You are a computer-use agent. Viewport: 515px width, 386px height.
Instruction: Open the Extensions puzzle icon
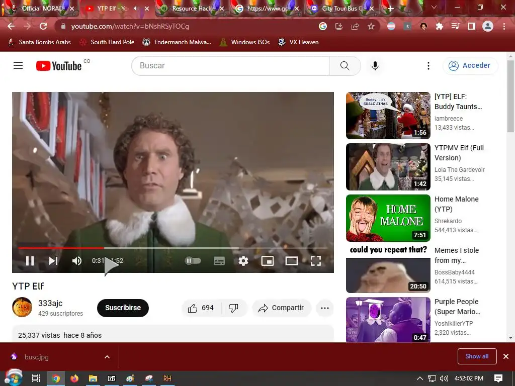click(440, 26)
